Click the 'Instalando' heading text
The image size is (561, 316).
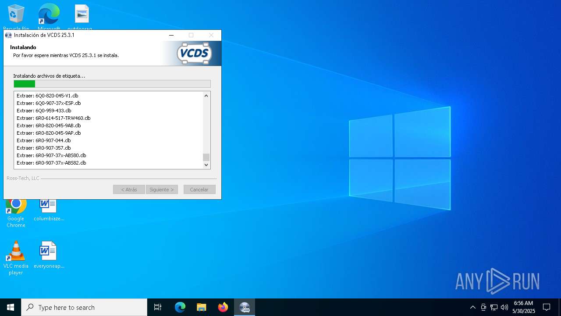point(23,47)
